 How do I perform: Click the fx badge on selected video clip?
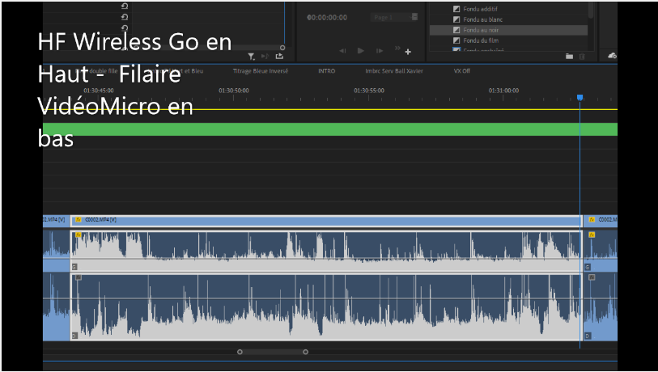coord(78,220)
